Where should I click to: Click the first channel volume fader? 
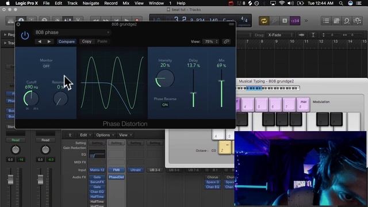[10, 180]
